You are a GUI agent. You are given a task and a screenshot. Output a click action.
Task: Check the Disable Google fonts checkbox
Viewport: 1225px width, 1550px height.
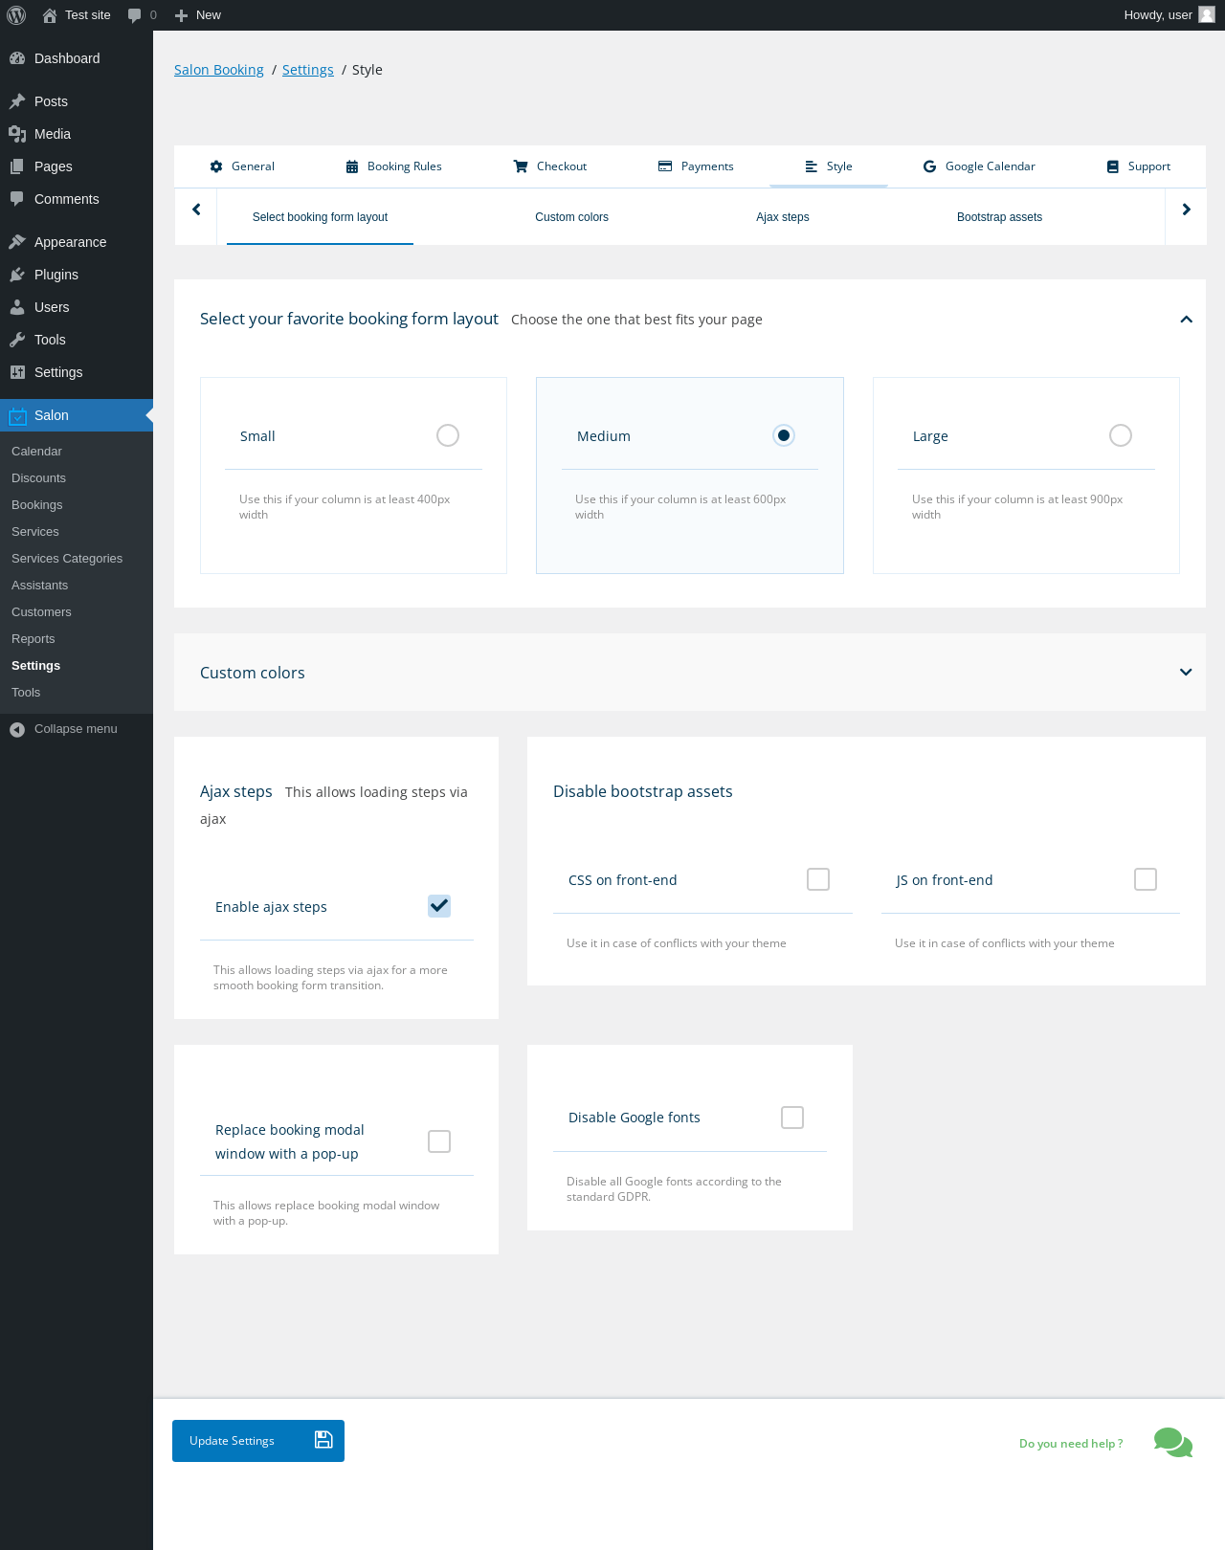tap(792, 1118)
